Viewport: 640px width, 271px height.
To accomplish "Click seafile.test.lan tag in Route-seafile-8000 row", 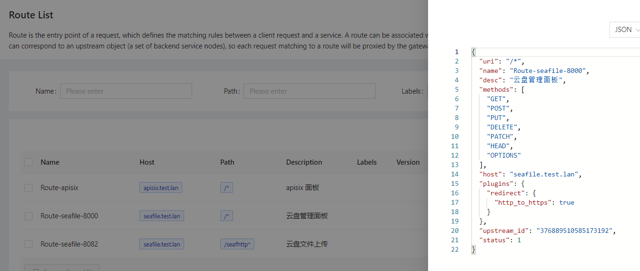I will 162,216.
